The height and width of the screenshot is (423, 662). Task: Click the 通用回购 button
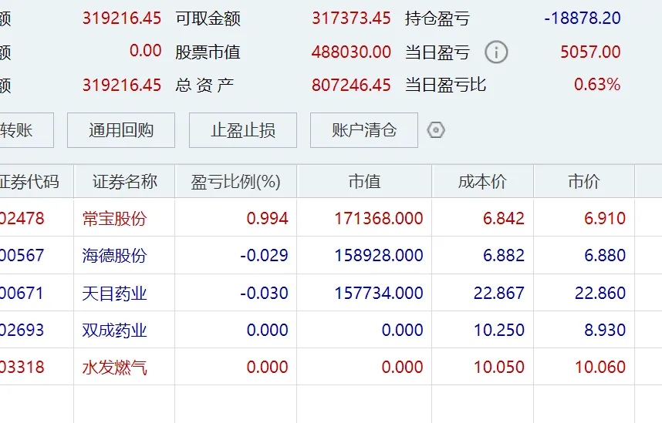121,130
